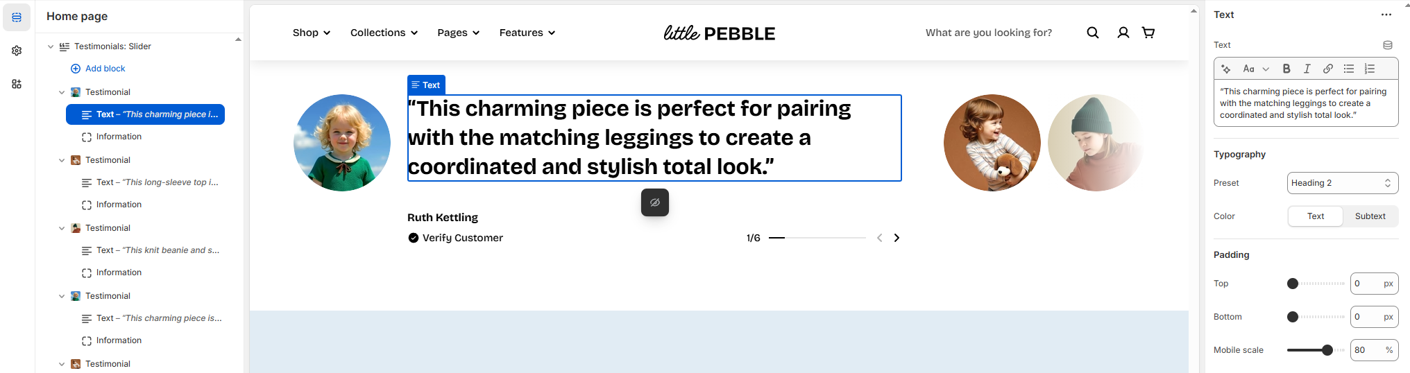Set text color to Subtext

click(1370, 216)
